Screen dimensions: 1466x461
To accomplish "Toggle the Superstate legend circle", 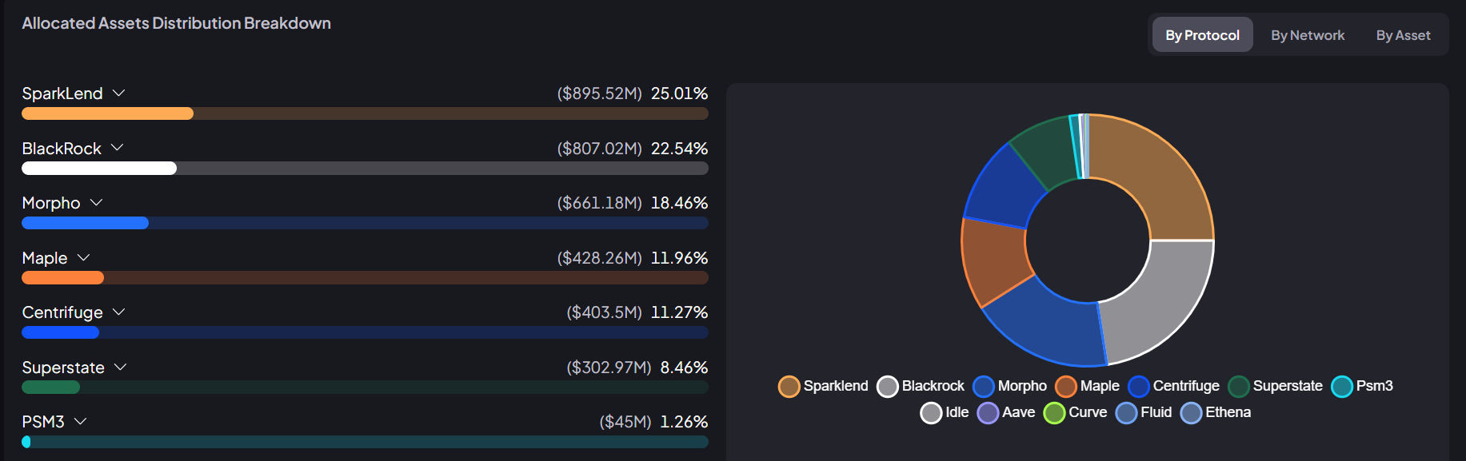I will 1239,387.
